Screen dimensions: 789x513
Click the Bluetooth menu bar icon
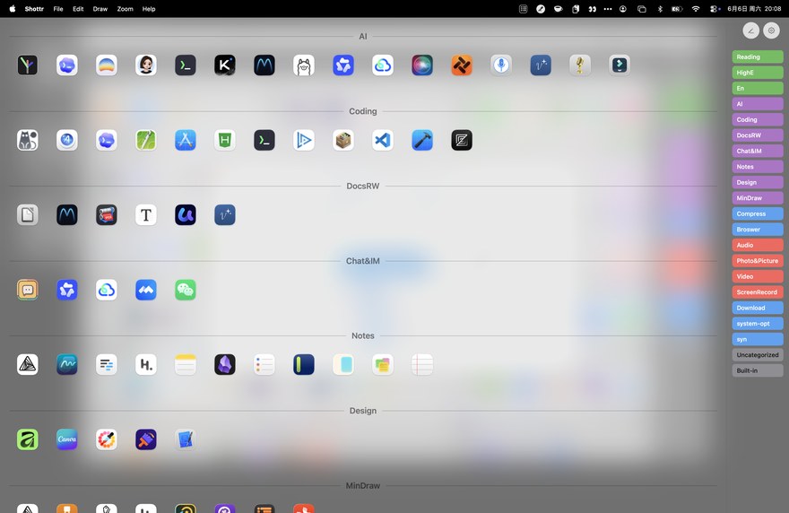pos(660,9)
